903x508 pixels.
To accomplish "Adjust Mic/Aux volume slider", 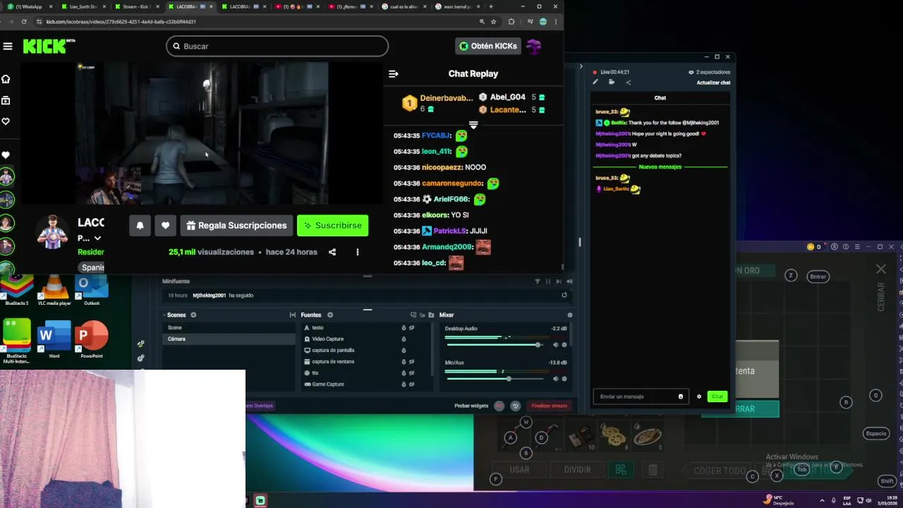I will [494, 379].
